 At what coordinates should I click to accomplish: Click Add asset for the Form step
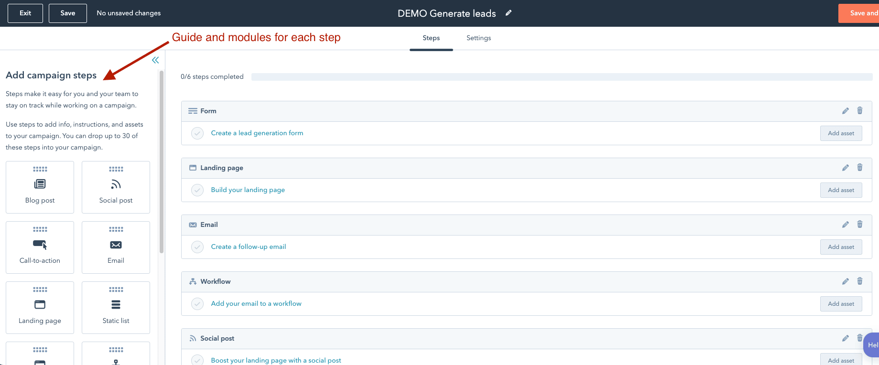pos(841,133)
